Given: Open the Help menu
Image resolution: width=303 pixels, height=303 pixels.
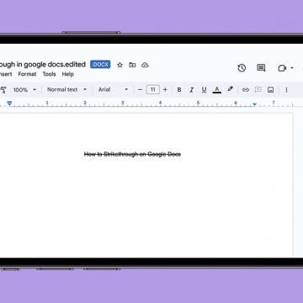Looking at the screenshot, I should point(68,74).
